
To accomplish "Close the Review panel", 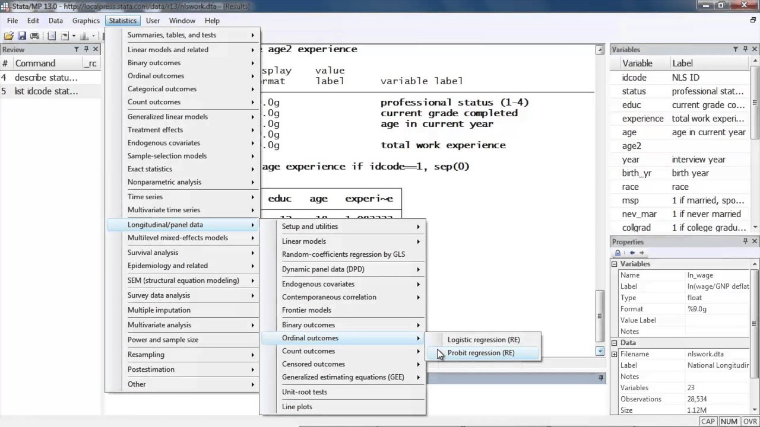I will [96, 50].
